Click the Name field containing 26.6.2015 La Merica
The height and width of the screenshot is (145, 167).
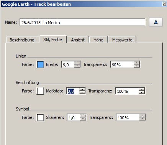pyautogui.click(x=82, y=23)
